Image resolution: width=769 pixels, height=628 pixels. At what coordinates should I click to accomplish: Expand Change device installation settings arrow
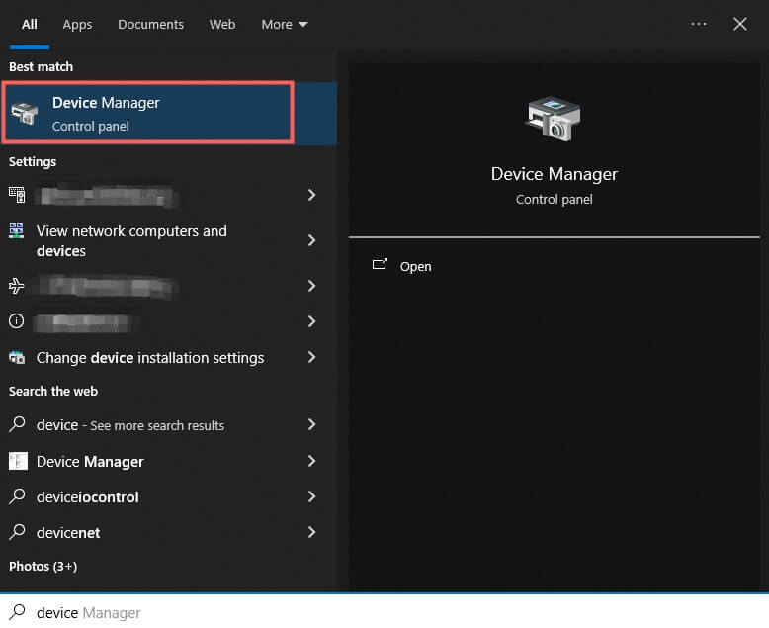pyautogui.click(x=311, y=357)
